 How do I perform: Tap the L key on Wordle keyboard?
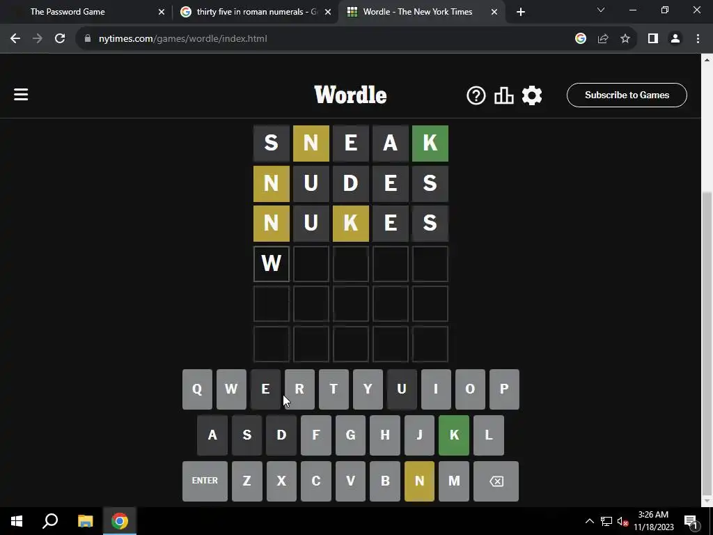489,435
